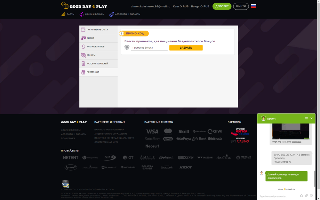The width and height of the screenshot is (320, 200).
Task: Click the paperclip attach icon in chat
Action: 306,196
